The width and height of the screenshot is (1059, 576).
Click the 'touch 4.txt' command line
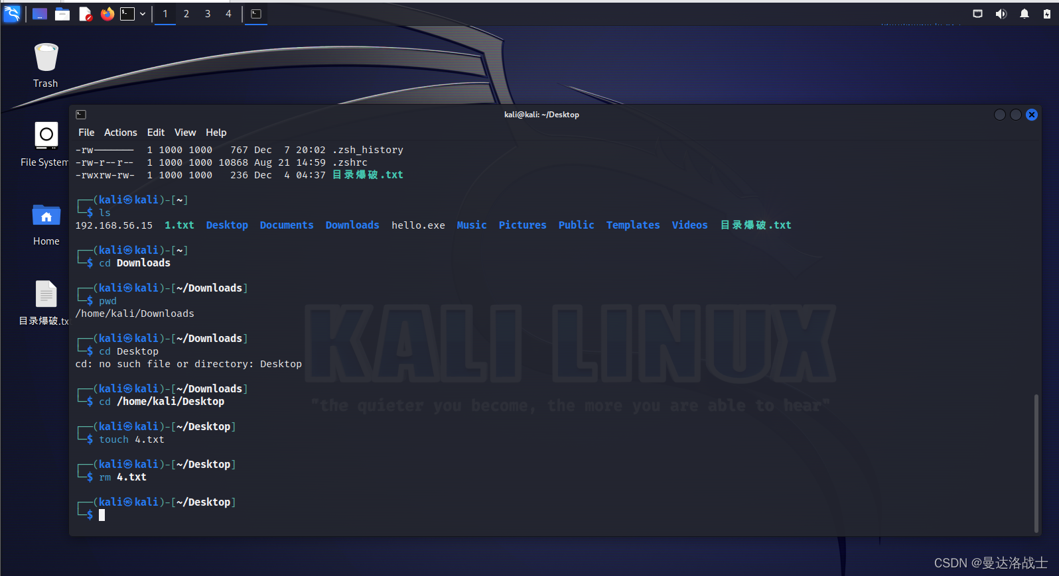pos(131,439)
